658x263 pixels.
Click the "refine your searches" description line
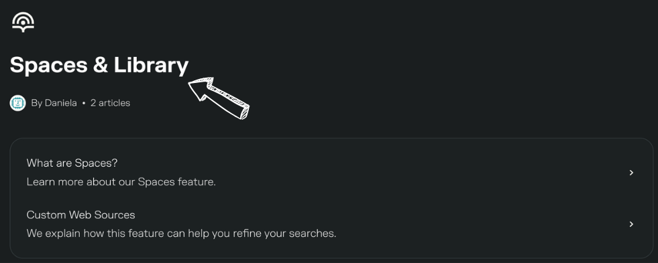point(181,234)
